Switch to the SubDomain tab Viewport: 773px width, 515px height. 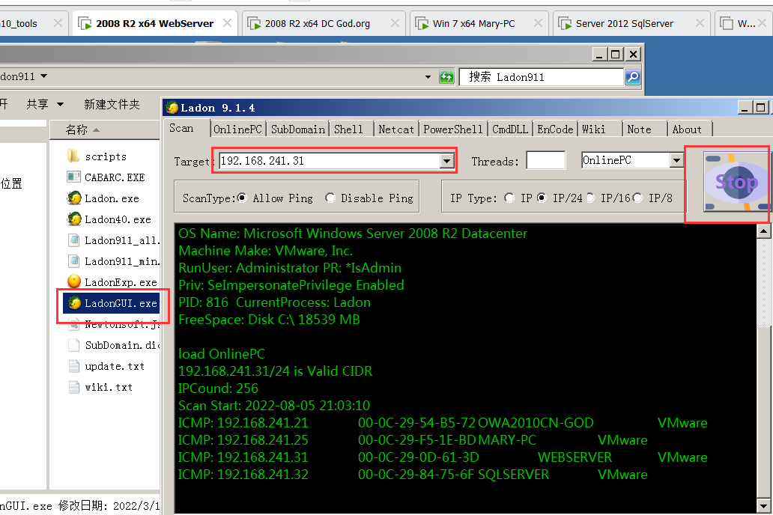[x=297, y=129]
